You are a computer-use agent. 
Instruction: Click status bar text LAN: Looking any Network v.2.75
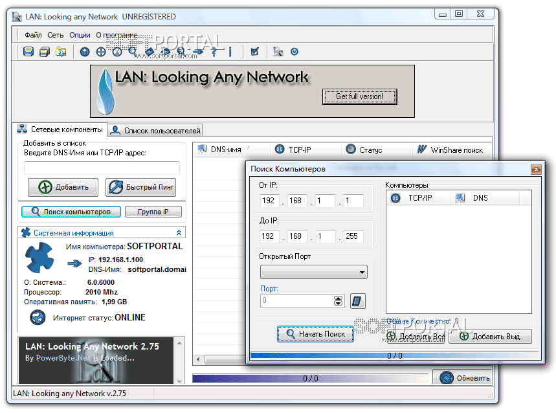click(x=69, y=393)
